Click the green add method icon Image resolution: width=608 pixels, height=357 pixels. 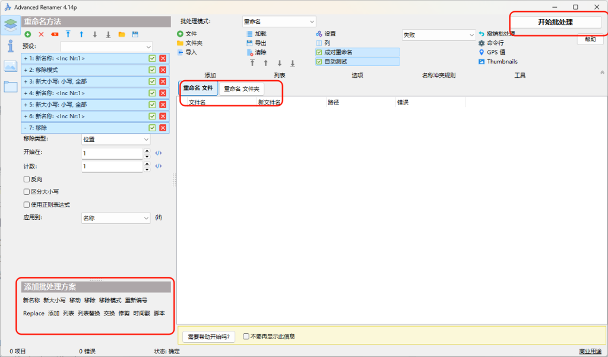point(28,34)
